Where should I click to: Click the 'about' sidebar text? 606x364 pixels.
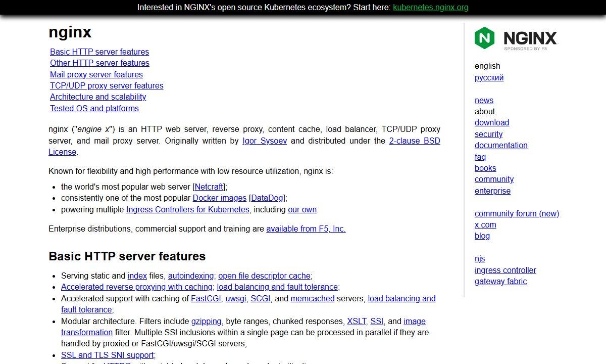(x=485, y=111)
